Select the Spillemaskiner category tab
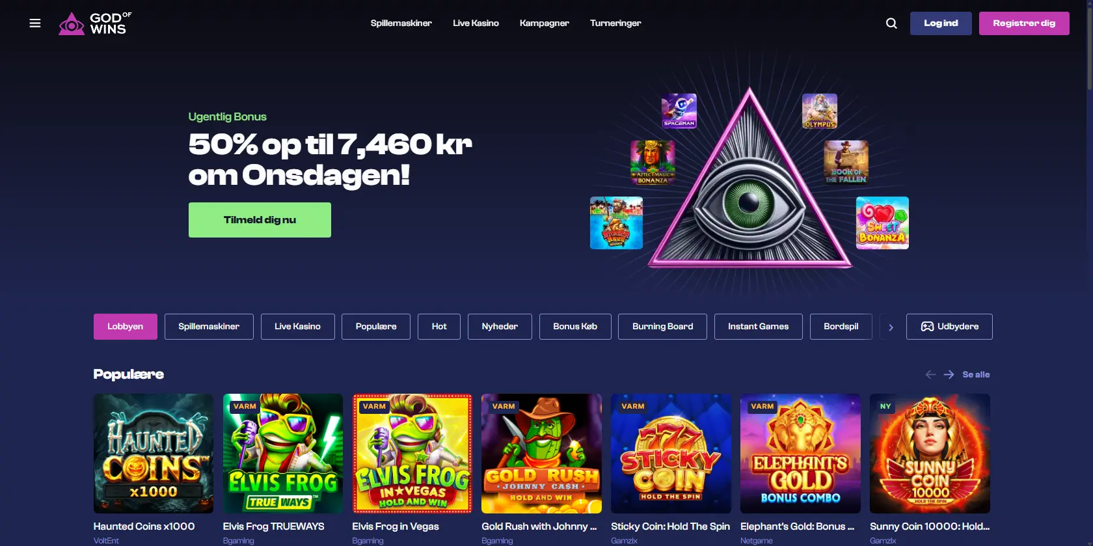 pyautogui.click(x=209, y=327)
